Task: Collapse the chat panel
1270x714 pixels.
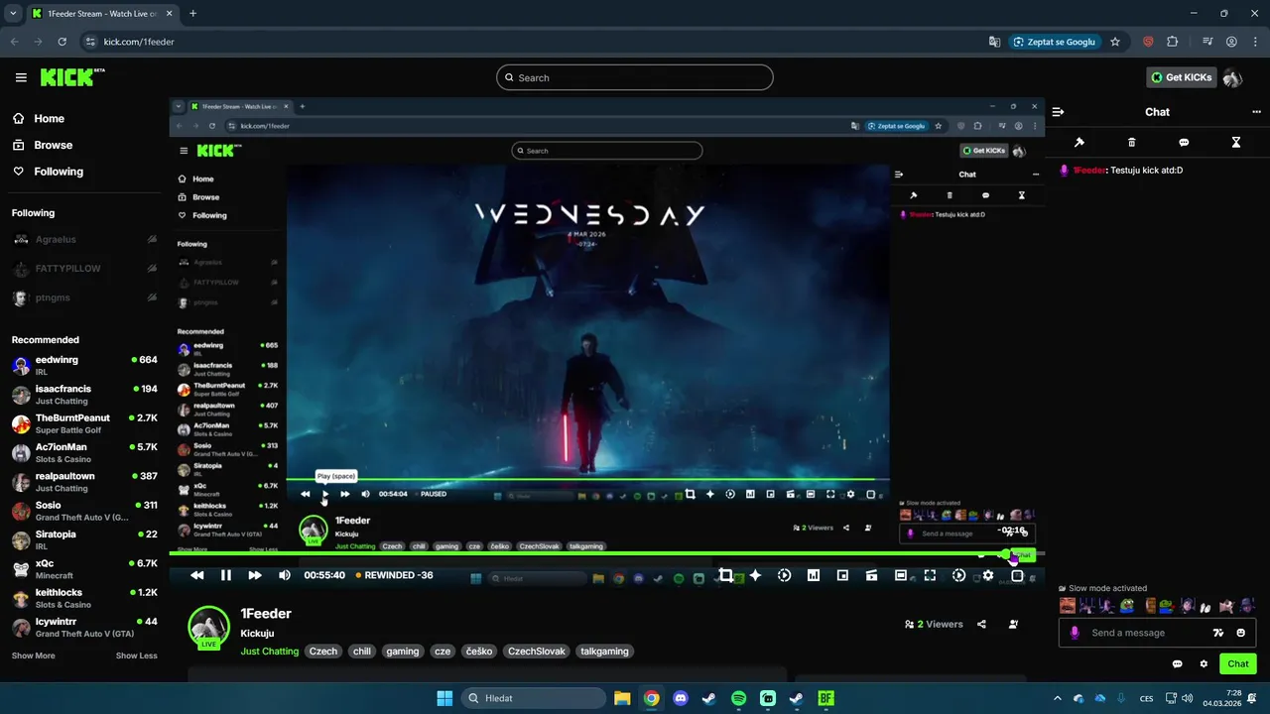Action: click(1058, 112)
